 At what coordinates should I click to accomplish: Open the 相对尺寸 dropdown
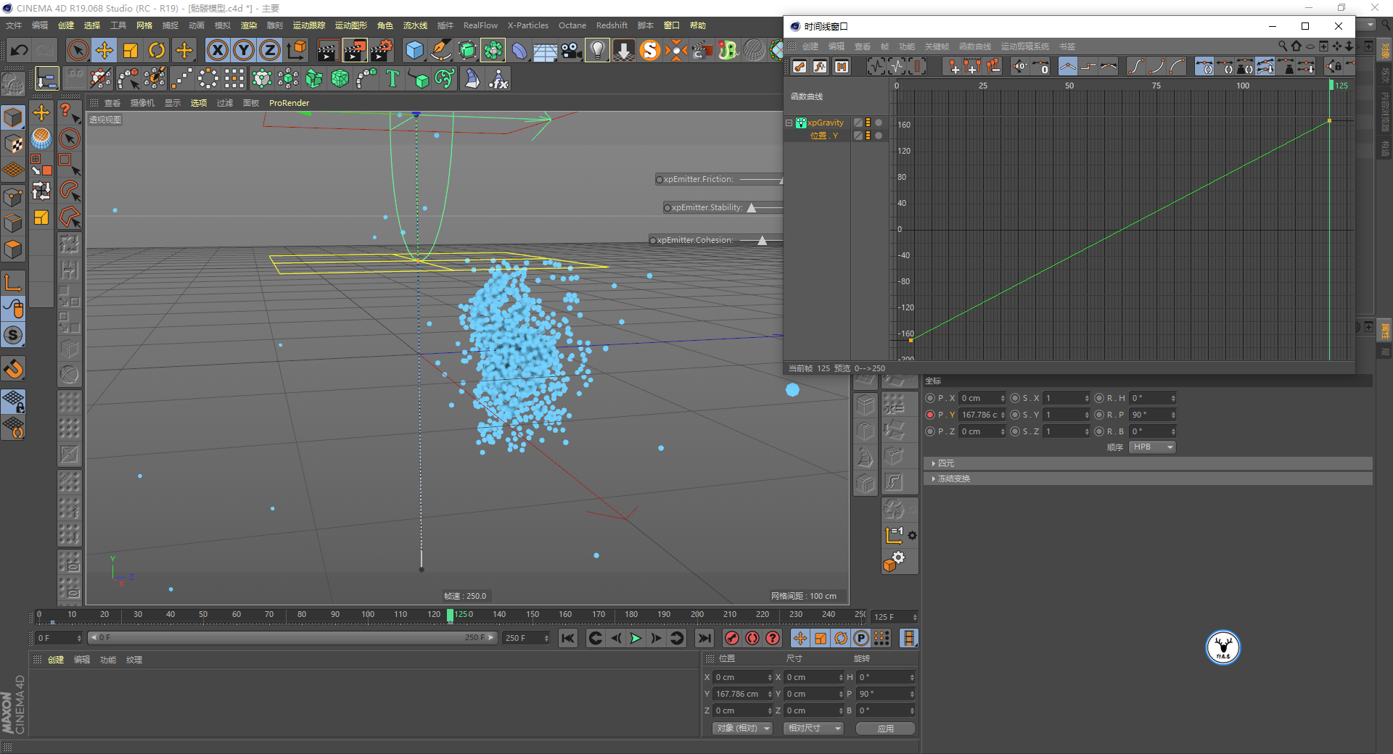tap(814, 728)
